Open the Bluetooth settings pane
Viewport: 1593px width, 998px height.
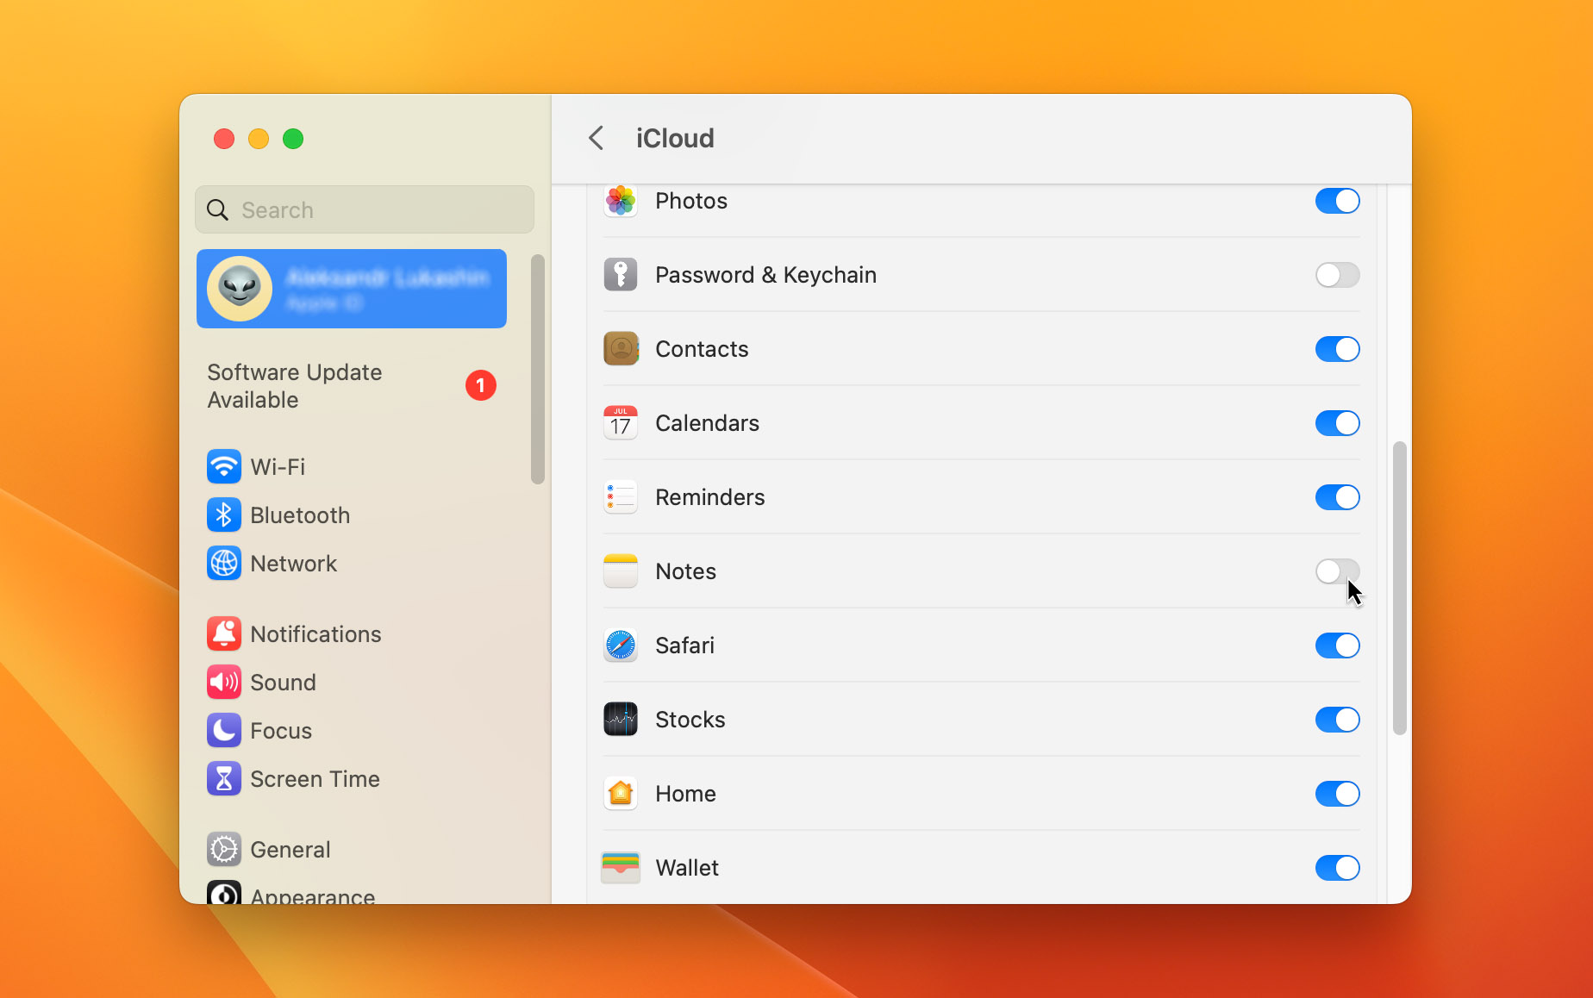coord(352,515)
